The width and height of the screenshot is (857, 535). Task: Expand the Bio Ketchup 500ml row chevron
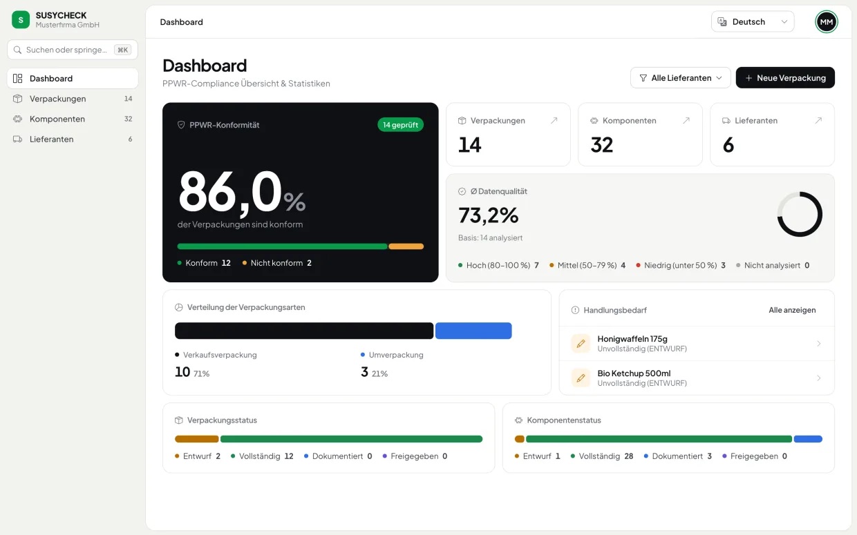click(x=819, y=378)
